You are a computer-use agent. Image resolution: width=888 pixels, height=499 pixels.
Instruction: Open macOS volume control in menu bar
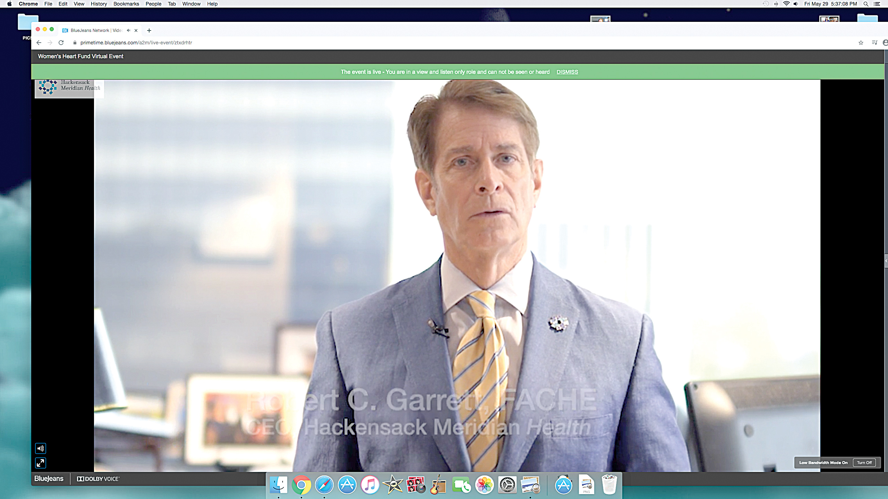tap(796, 4)
